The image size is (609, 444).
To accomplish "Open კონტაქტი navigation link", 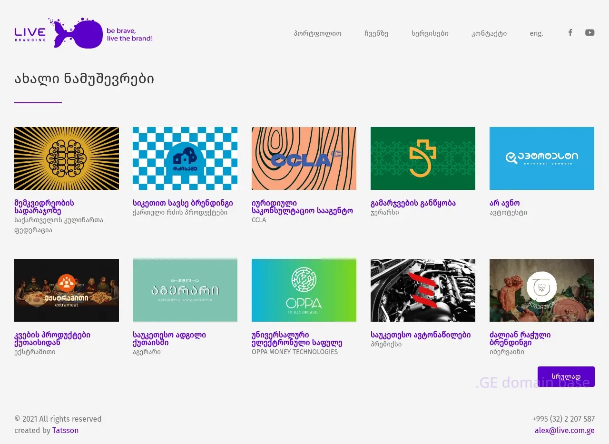I will tap(489, 33).
